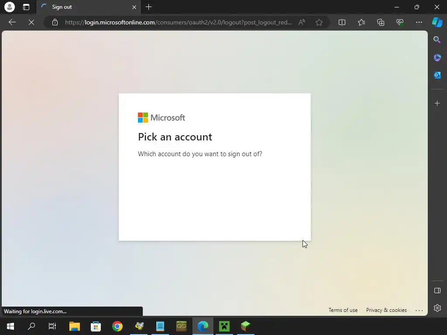Switch to Microsoft Edge on taskbar
The height and width of the screenshot is (335, 447).
(x=203, y=326)
